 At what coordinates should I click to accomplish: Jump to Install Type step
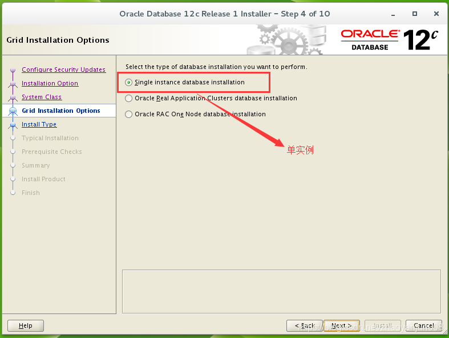click(39, 124)
